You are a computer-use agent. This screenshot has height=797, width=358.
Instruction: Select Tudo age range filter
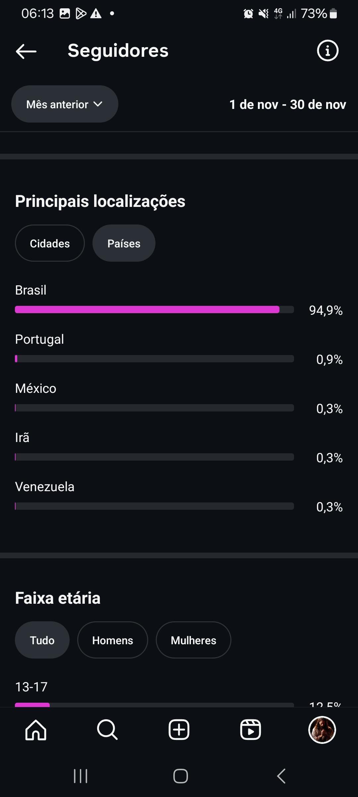coord(42,640)
